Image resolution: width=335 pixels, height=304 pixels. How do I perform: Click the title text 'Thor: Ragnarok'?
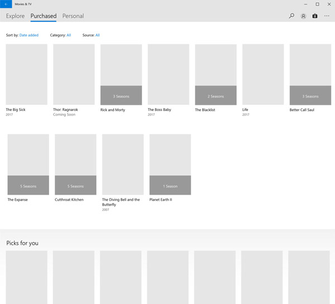pyautogui.click(x=65, y=109)
